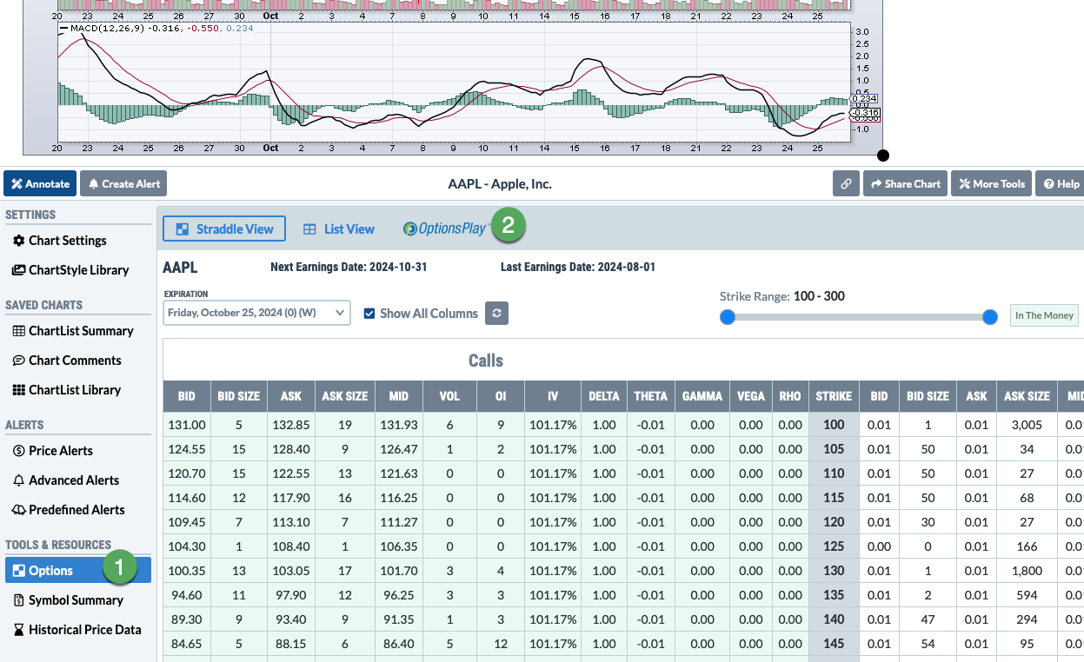Open Historical Price Data page
This screenshot has height=662, width=1084.
84,630
